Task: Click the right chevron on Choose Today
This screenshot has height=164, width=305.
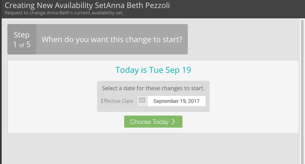Action: 173,122
